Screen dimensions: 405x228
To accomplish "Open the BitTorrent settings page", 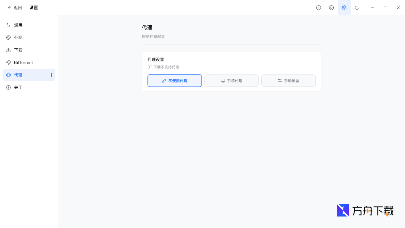I will pyautogui.click(x=23, y=62).
